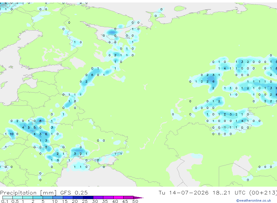Click the '25' legend scale label
Image resolution: width=277 pixels, height=203 pixels.
tap(85, 201)
